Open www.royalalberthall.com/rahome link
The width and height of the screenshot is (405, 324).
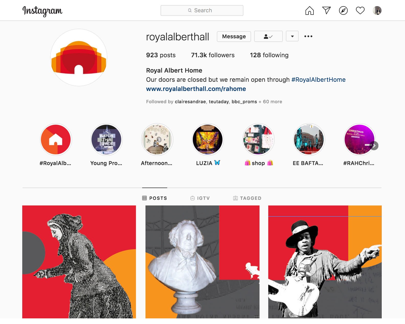pyautogui.click(x=196, y=89)
